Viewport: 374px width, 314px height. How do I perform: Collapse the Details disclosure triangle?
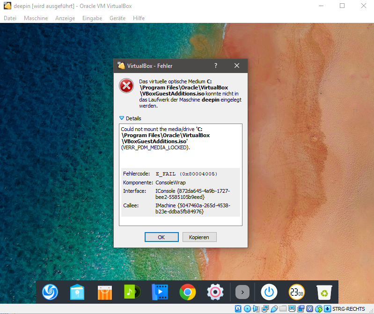pyautogui.click(x=122, y=118)
